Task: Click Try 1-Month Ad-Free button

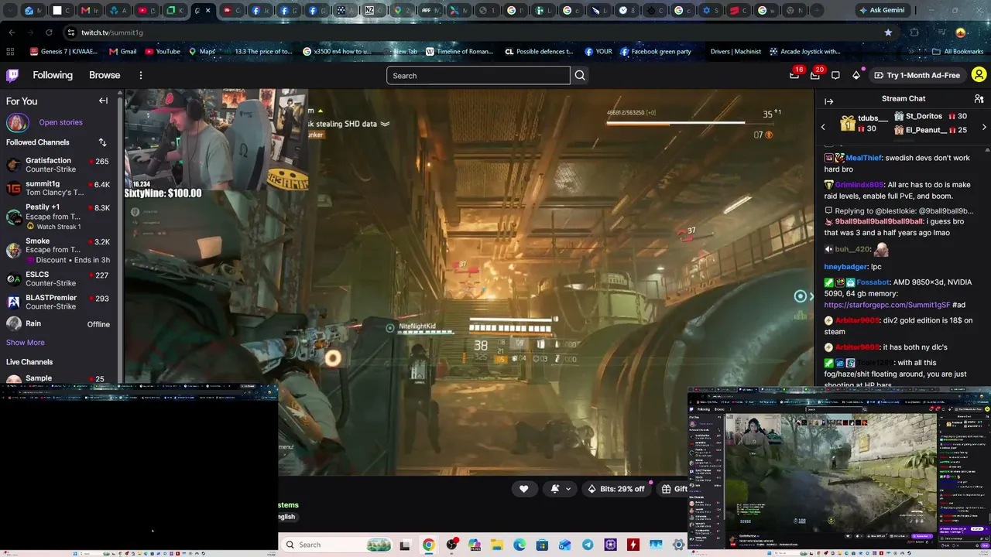Action: [917, 75]
